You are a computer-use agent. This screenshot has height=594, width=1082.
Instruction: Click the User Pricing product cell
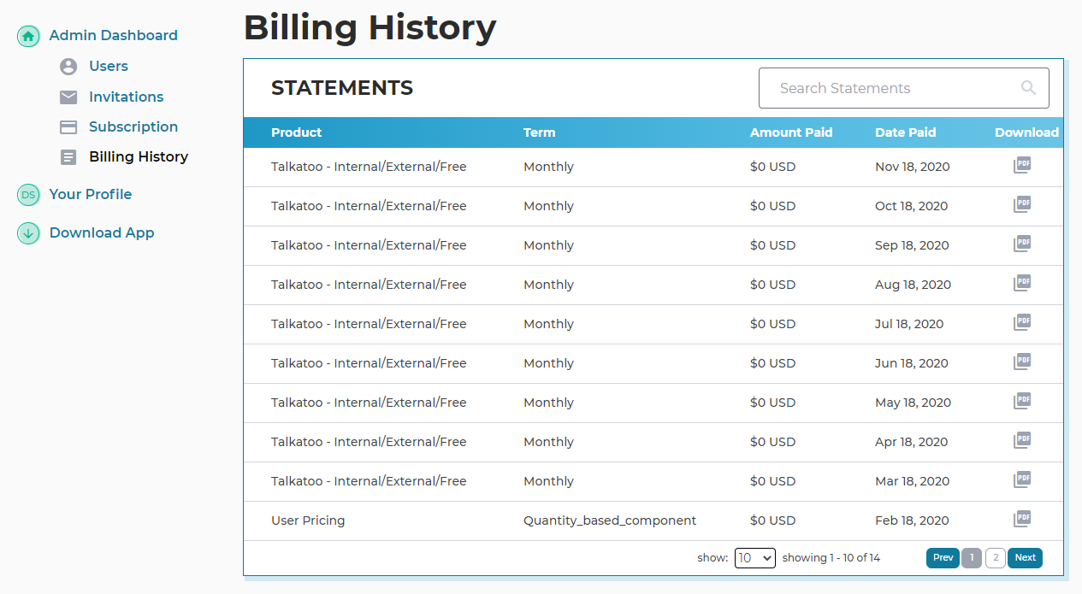pyautogui.click(x=308, y=520)
